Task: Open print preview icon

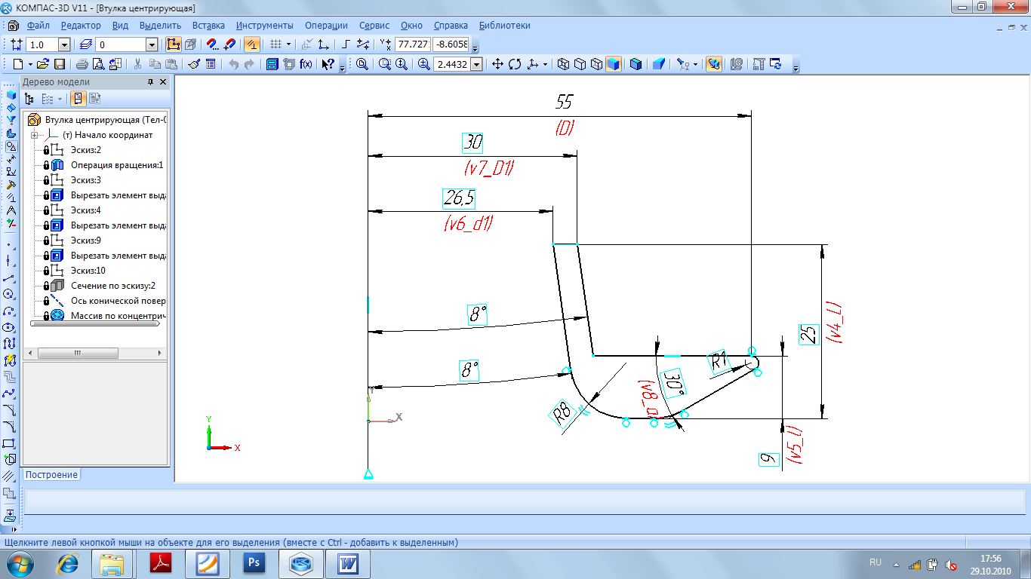Action: (97, 65)
